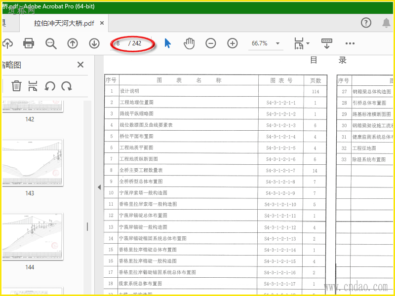Screen dimensions: 395x296
Task: Click the row text 缆索系统总体布置图
Action: [140, 284]
